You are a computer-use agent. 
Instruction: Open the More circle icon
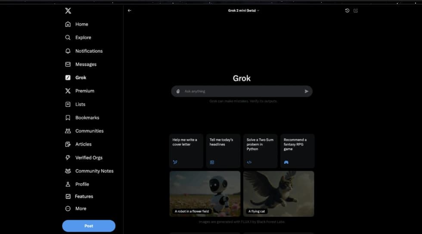[x=68, y=209]
